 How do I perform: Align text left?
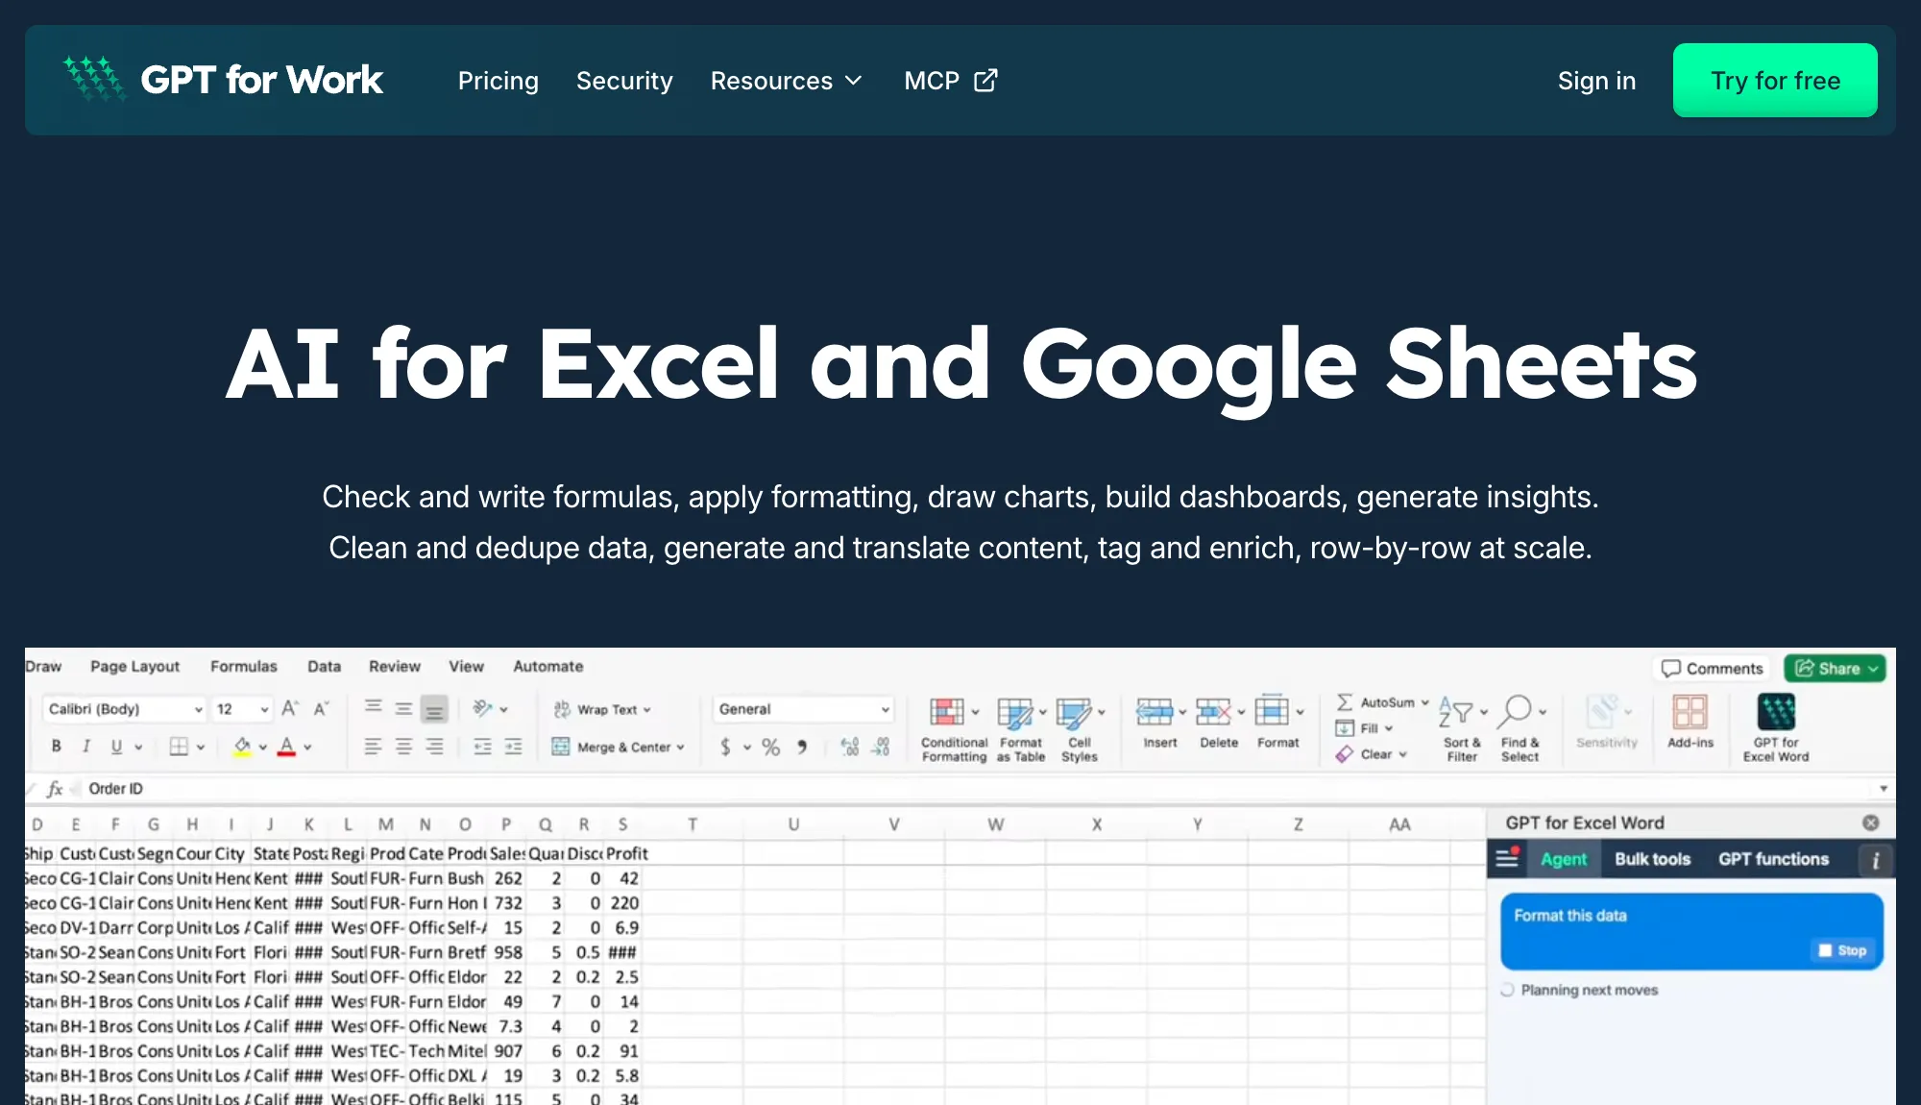373,746
